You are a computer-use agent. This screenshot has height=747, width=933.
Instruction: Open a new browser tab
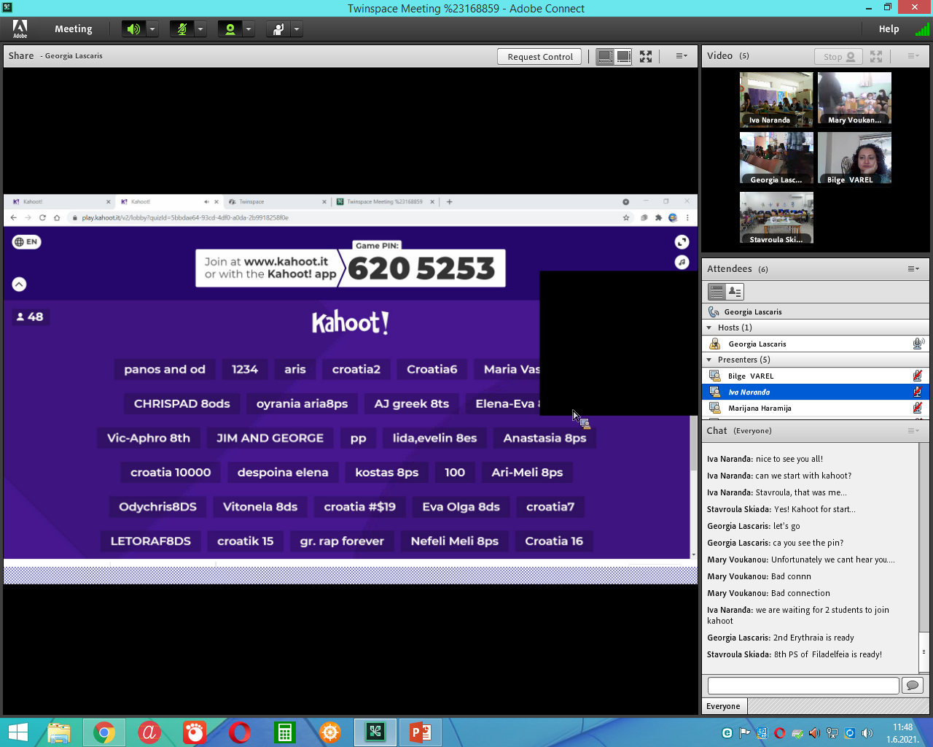click(450, 202)
